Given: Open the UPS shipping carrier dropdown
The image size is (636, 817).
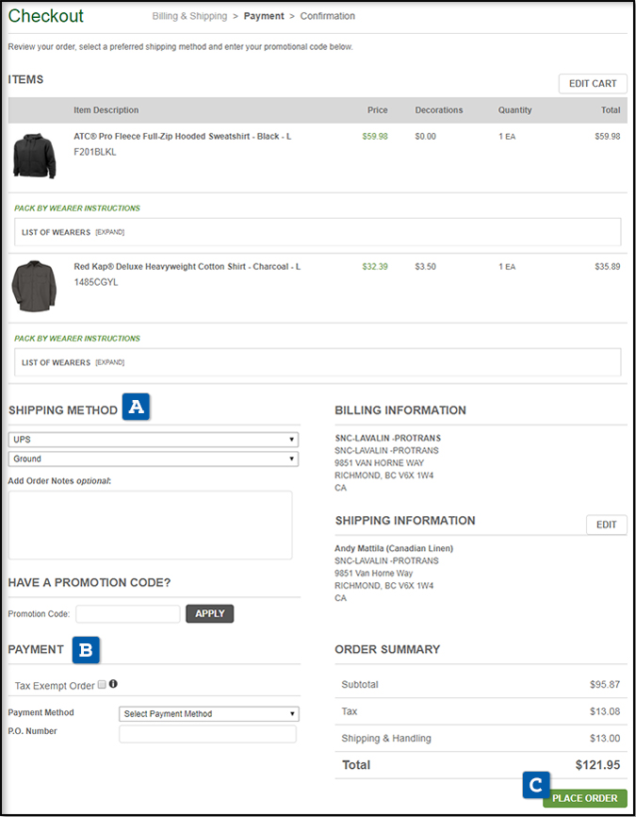Looking at the screenshot, I should tap(153, 440).
